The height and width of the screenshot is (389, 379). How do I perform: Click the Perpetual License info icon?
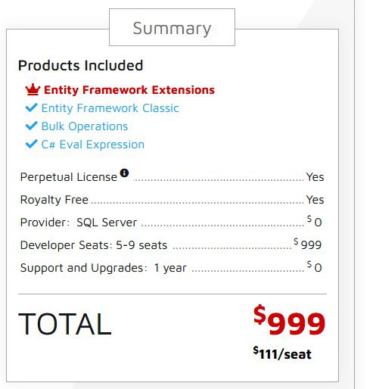click(124, 173)
